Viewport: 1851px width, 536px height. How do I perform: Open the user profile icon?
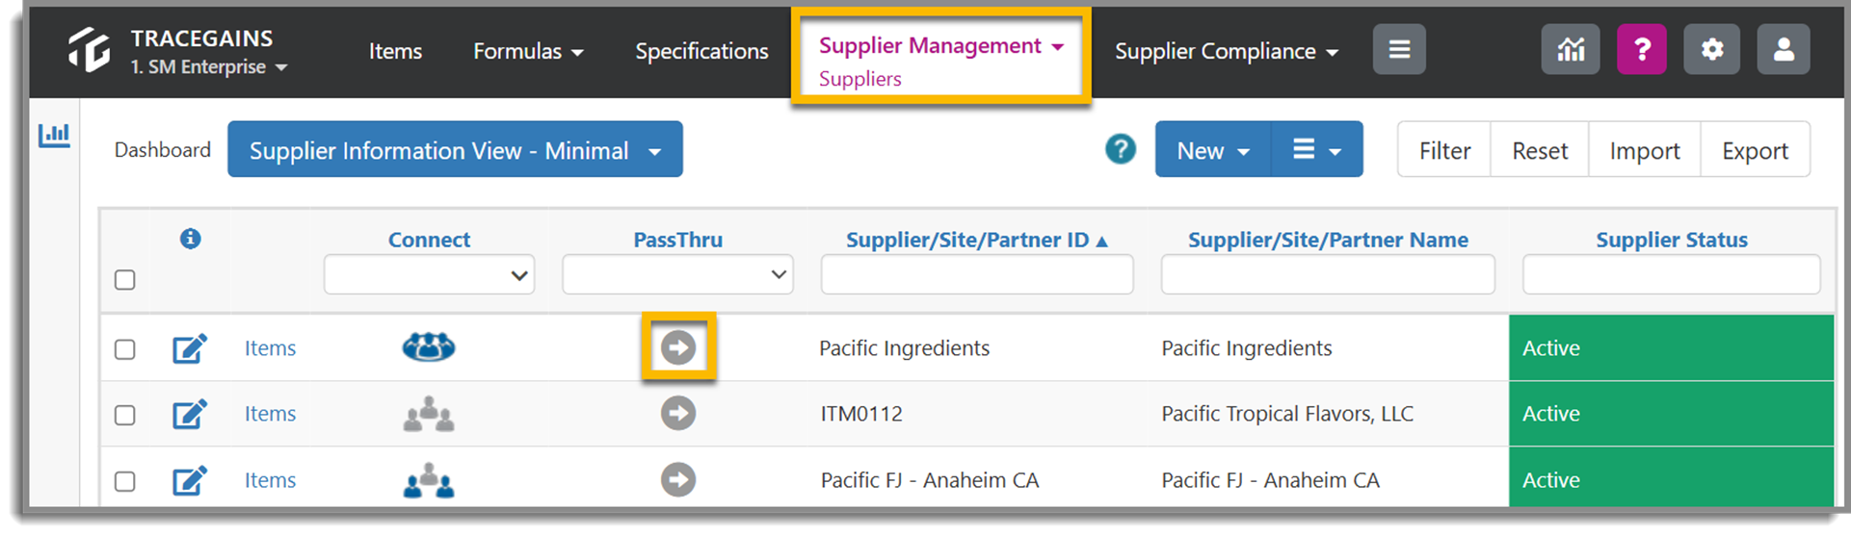pos(1784,49)
